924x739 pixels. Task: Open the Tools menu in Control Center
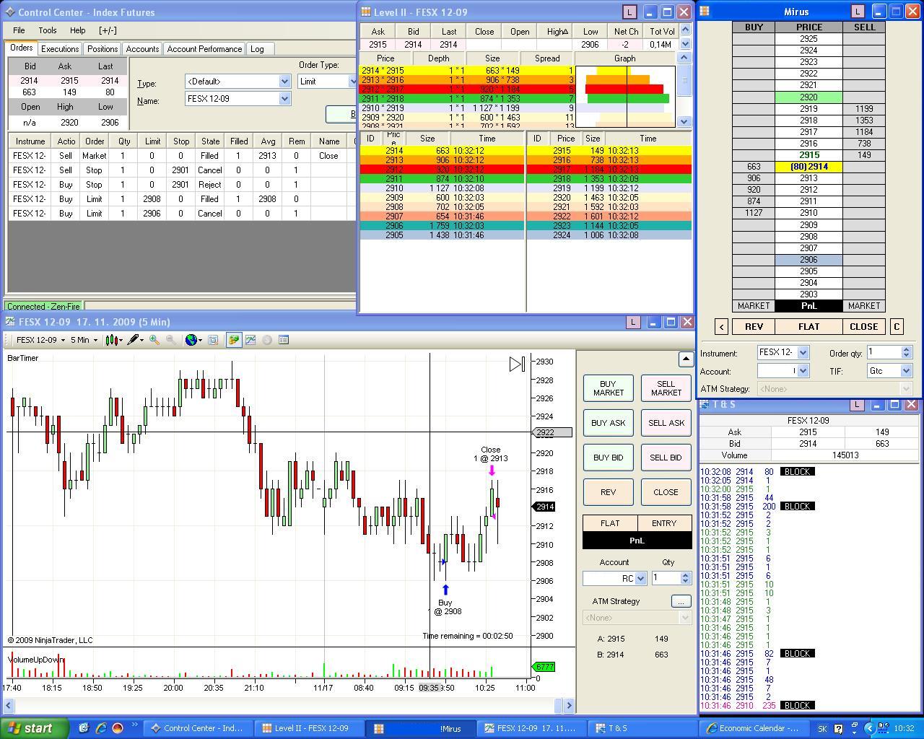48,30
